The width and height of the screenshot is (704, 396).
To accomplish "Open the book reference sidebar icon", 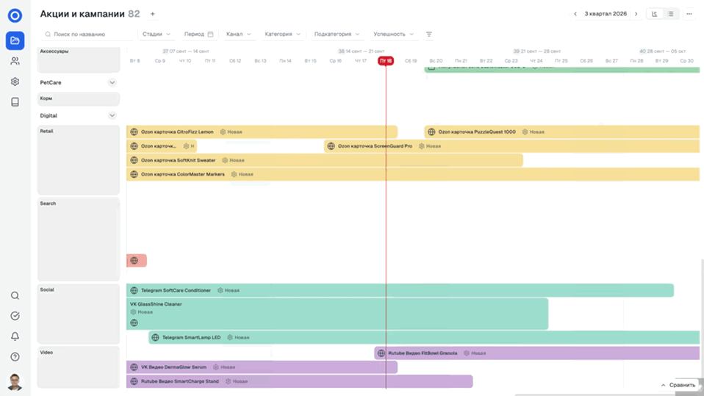I will pyautogui.click(x=15, y=102).
